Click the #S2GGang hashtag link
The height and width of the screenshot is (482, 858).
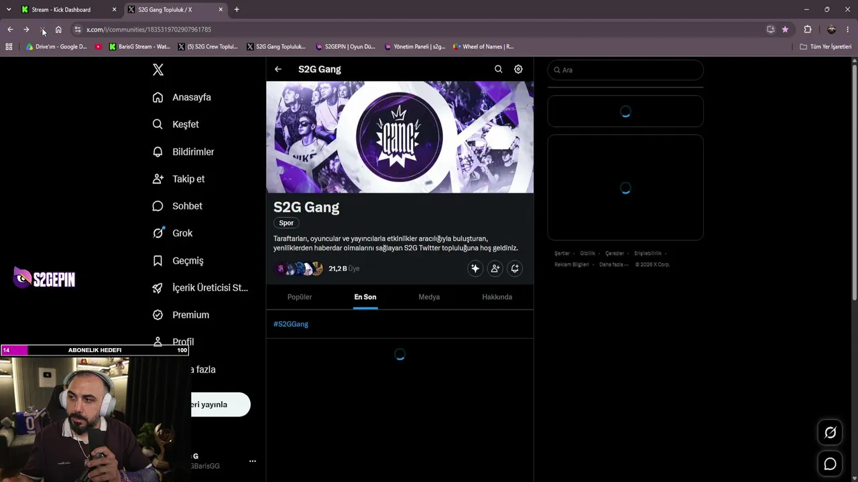click(291, 324)
